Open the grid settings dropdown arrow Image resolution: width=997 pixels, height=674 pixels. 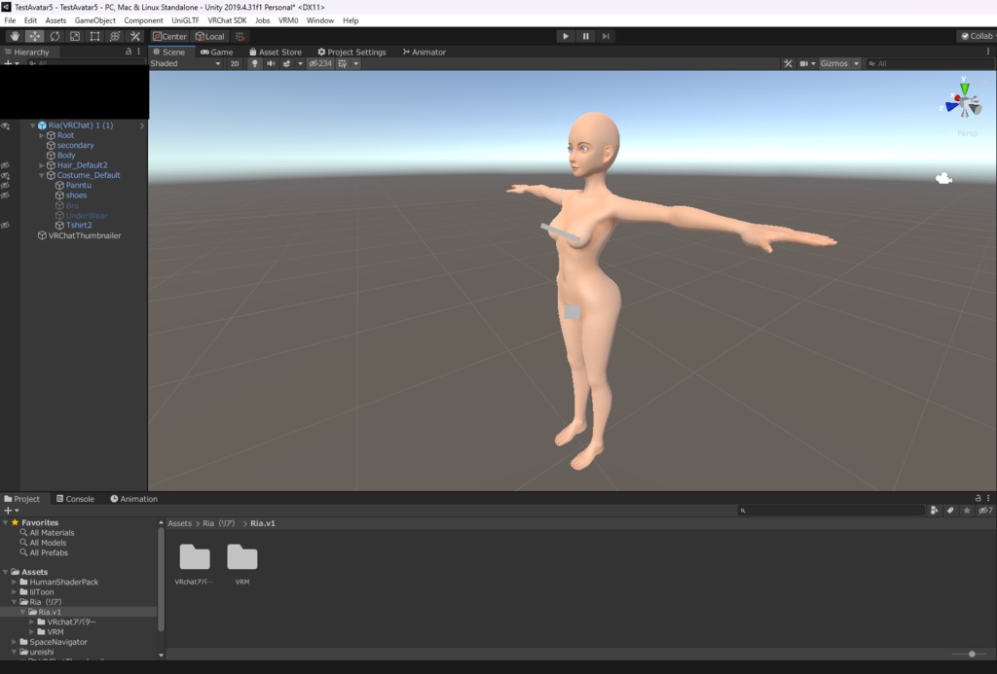pyautogui.click(x=356, y=63)
